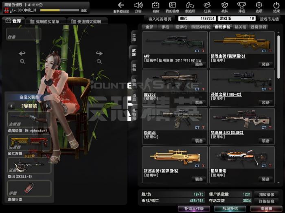Open the 扑克大作战 event button
285x213 pixels.
point(194,209)
